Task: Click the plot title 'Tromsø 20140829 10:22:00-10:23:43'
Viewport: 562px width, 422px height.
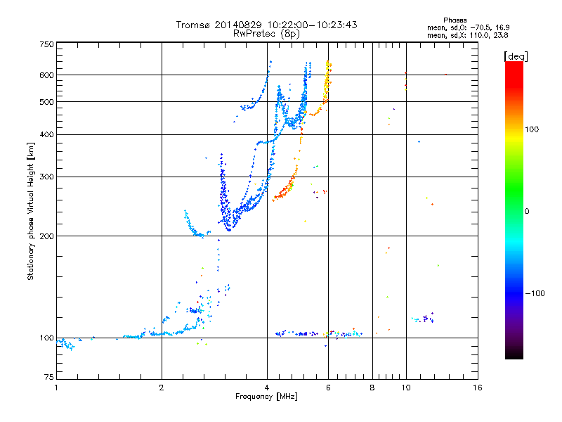Action: point(266,25)
